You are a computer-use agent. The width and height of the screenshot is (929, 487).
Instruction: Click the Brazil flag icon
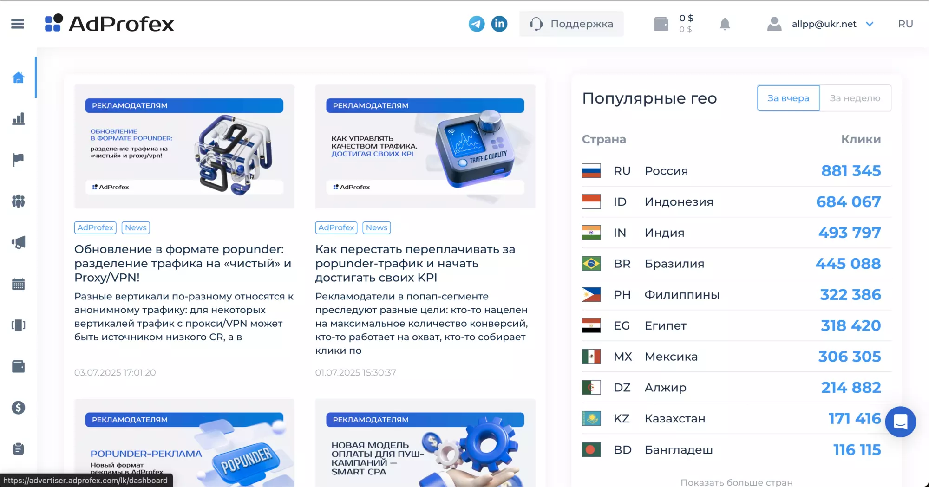[x=591, y=264]
